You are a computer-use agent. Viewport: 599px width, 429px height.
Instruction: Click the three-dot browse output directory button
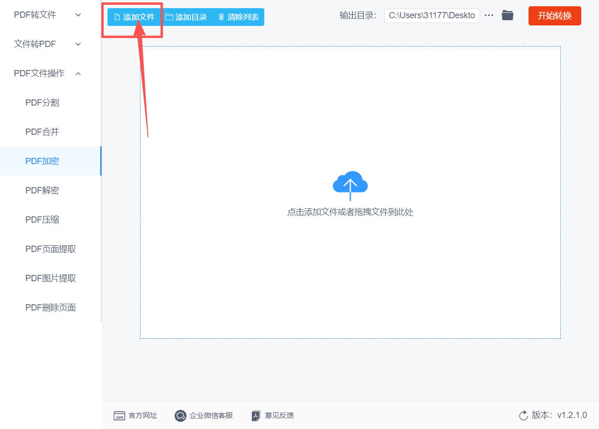(x=489, y=15)
